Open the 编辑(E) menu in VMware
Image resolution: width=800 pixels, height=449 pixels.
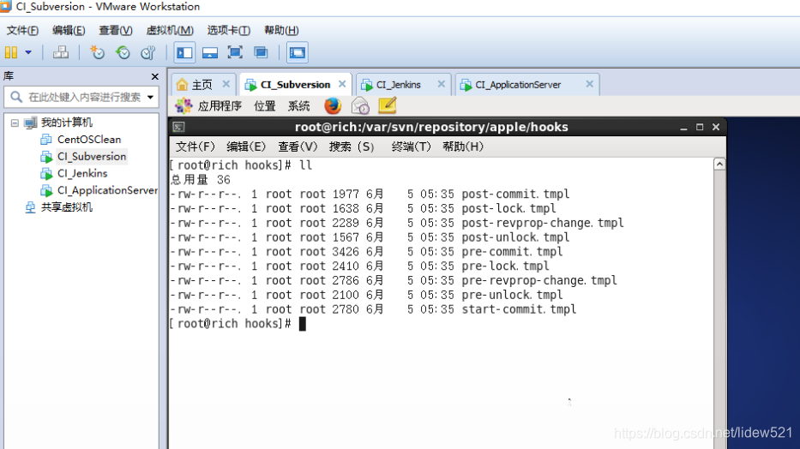pos(69,31)
